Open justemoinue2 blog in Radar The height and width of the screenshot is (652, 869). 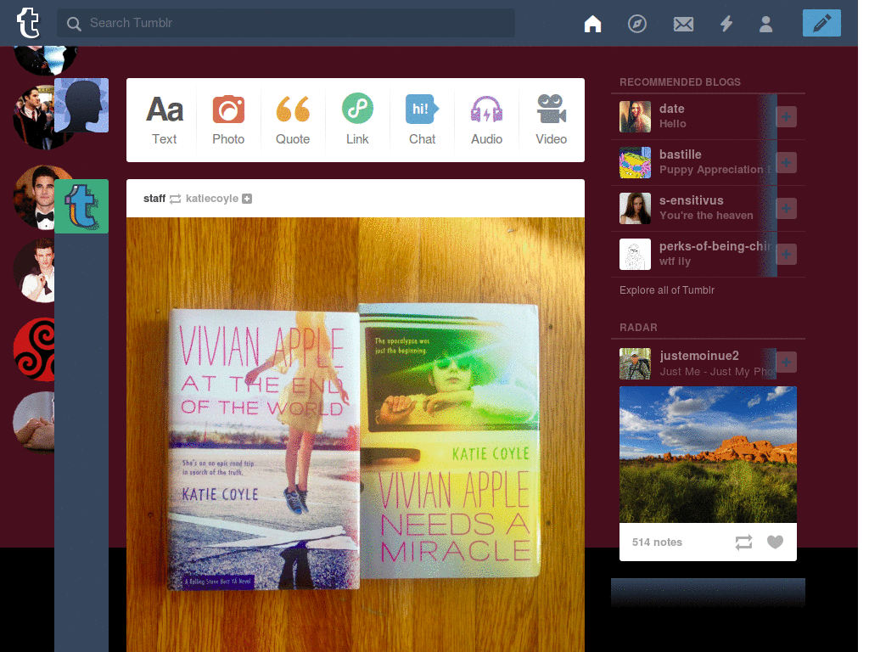699,356
